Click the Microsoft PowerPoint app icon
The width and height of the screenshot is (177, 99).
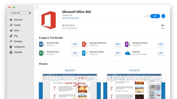coord(85,44)
